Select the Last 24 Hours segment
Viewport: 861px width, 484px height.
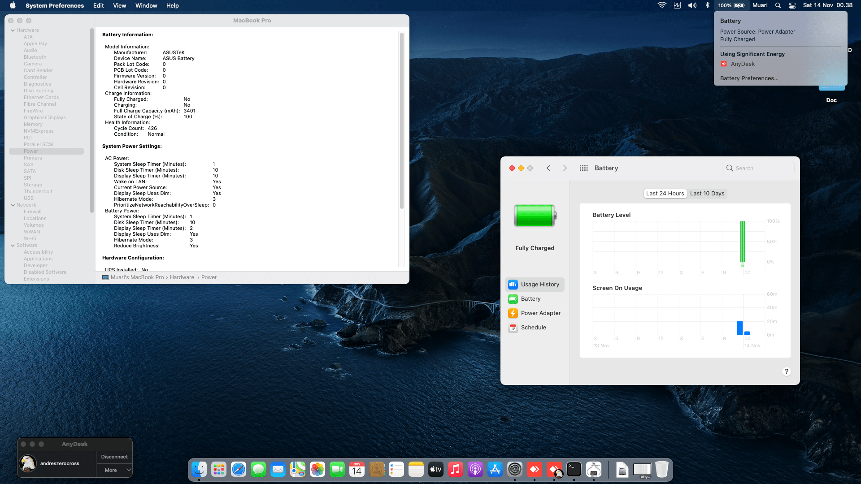[x=665, y=193]
